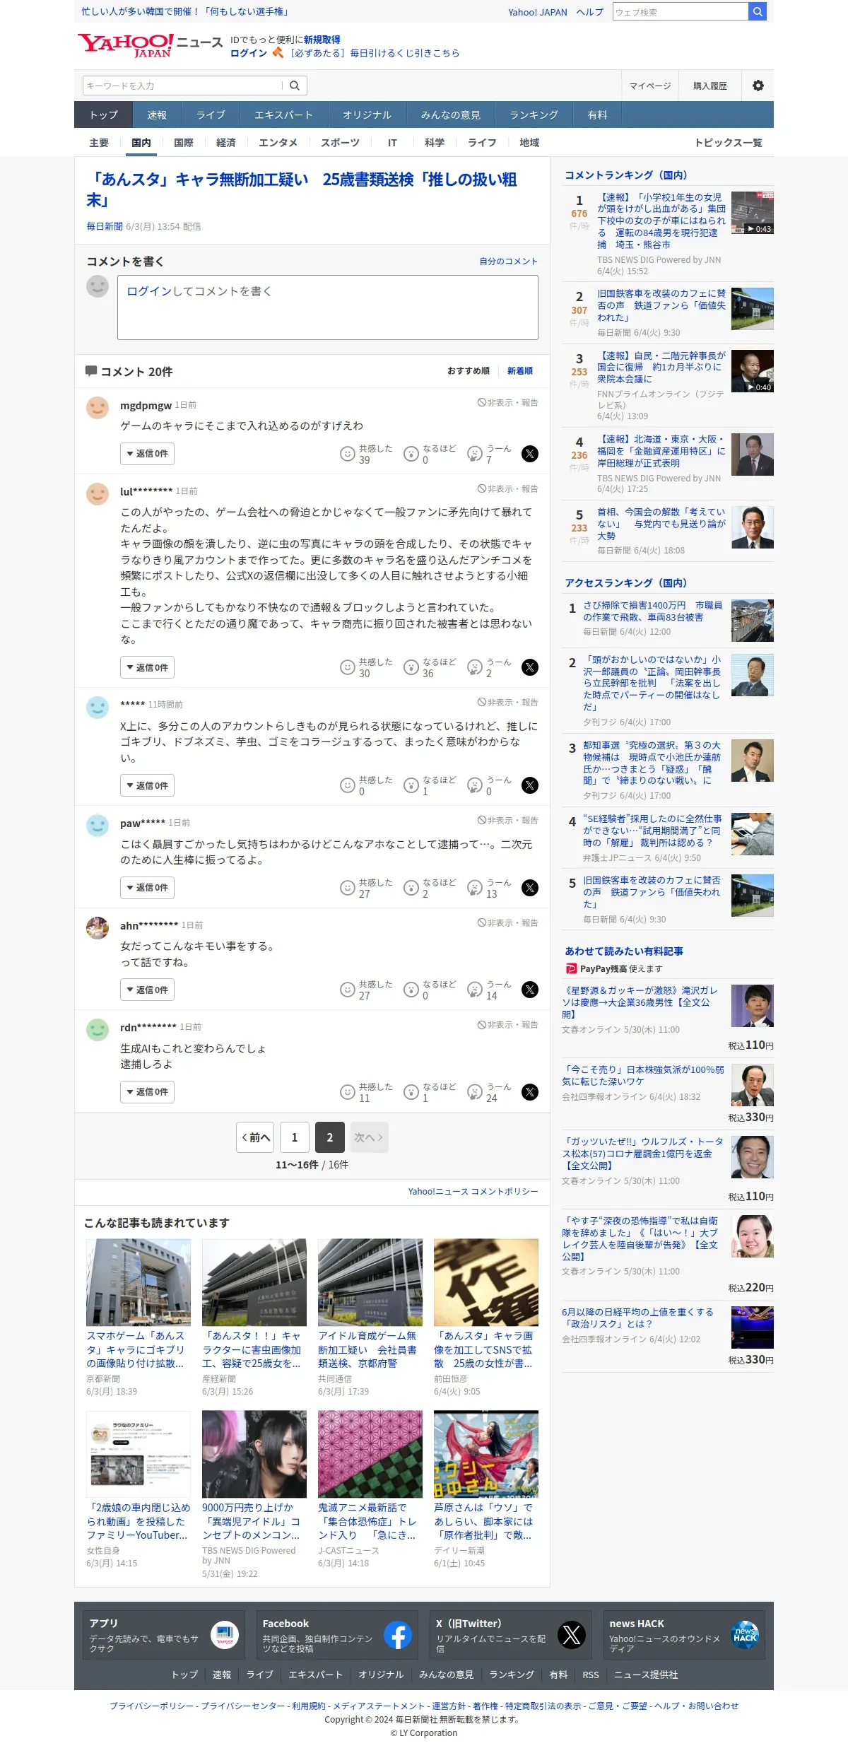
Task: Click 共感した face on mgdpmgw's comment
Action: click(347, 454)
